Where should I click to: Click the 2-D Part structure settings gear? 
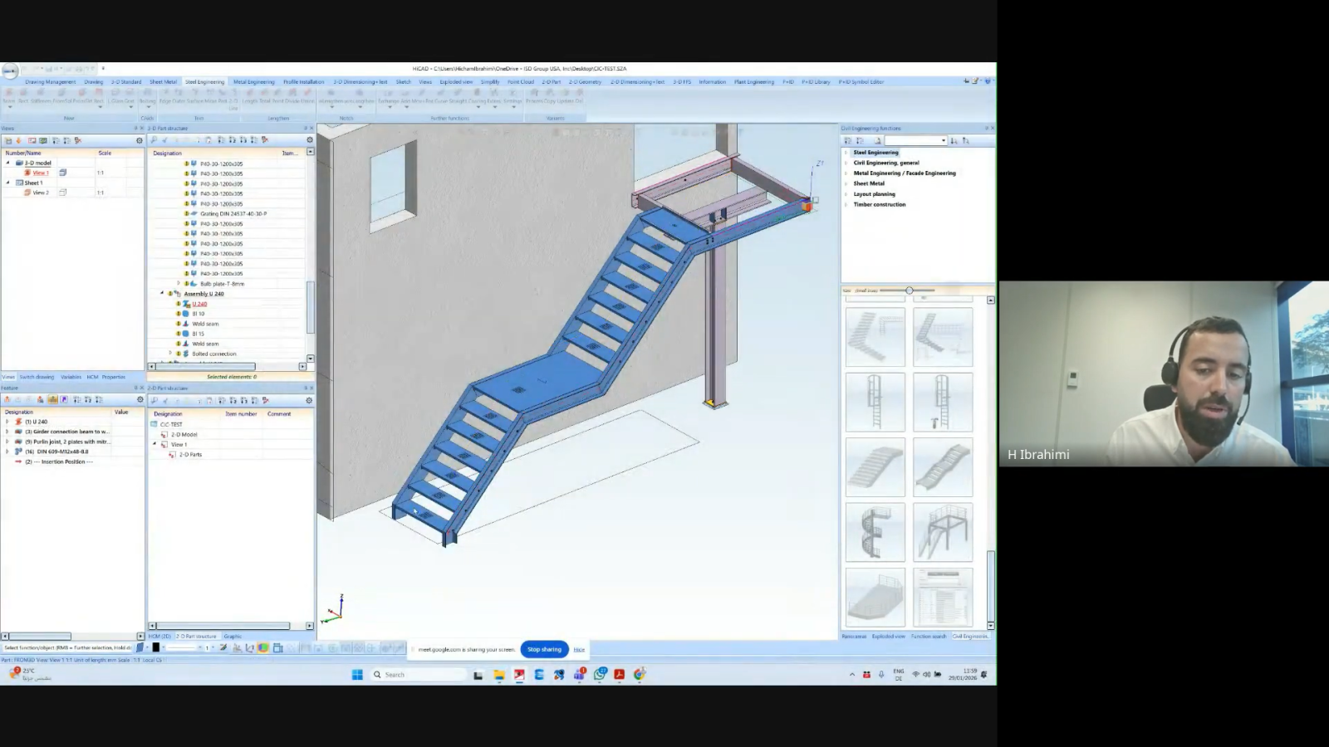tap(309, 400)
